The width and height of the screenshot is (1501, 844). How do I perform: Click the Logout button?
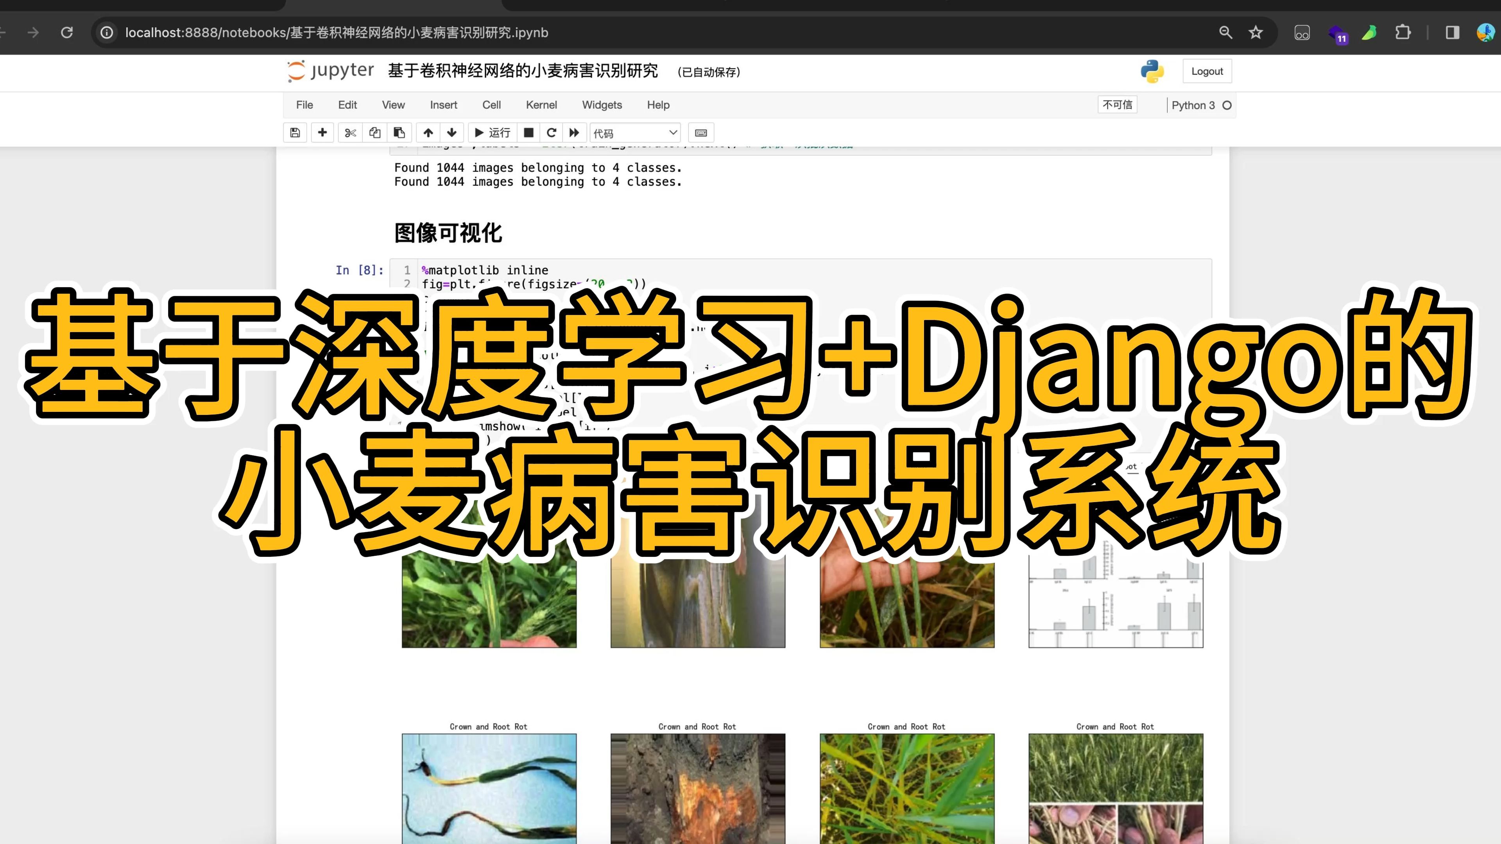pyautogui.click(x=1207, y=71)
